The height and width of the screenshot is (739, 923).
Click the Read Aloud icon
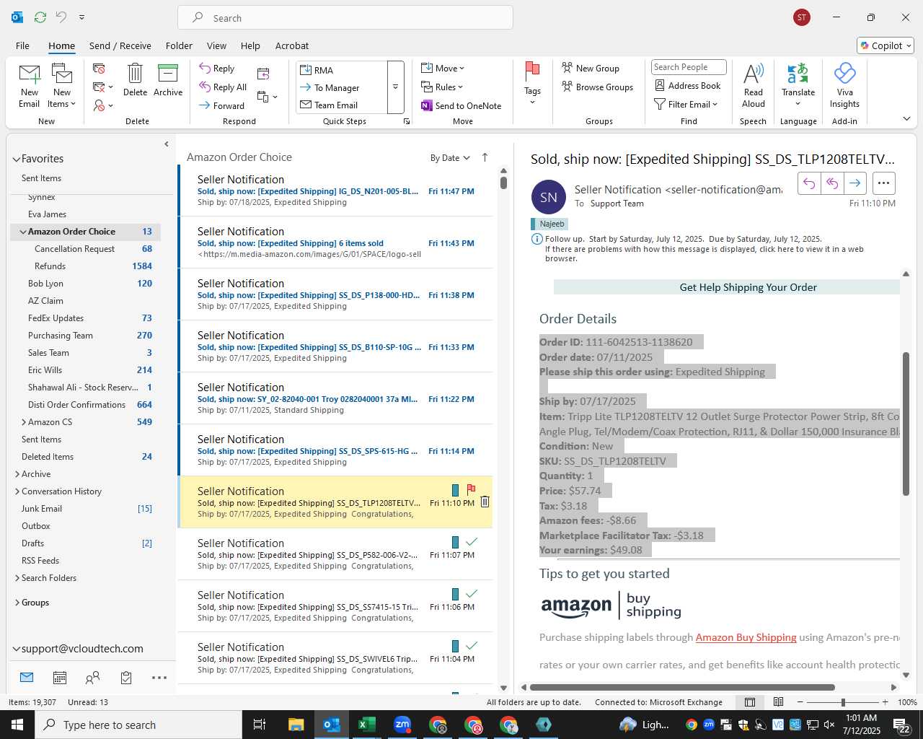click(753, 85)
